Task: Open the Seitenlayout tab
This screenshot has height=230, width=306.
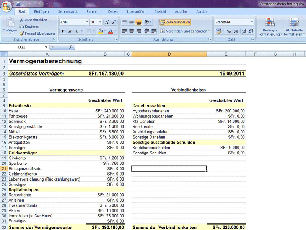Action: coord(68,12)
